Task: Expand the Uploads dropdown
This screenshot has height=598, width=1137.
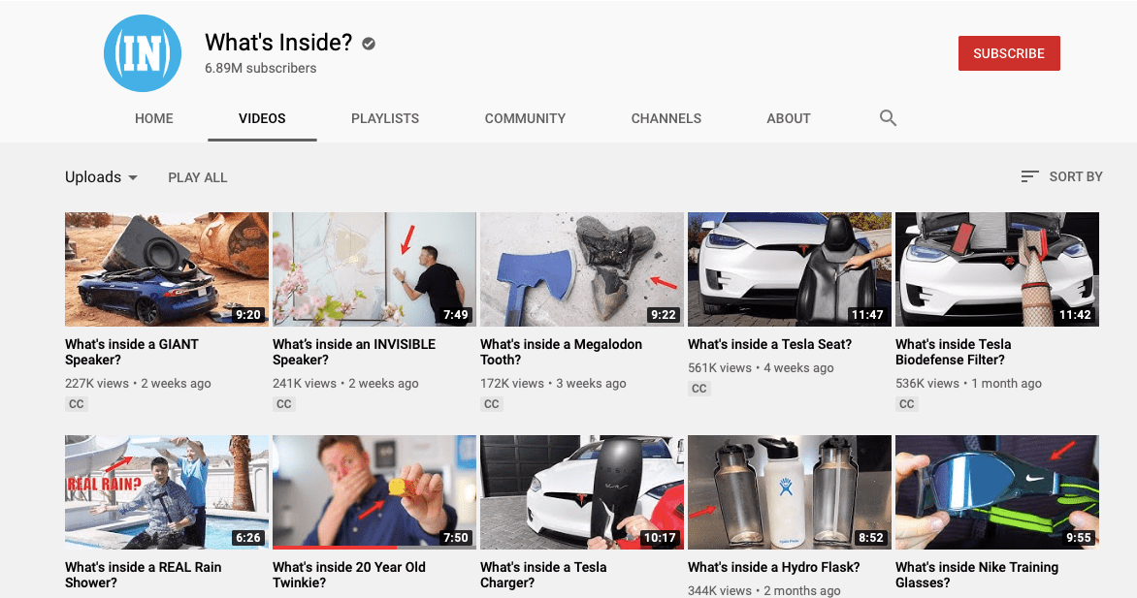Action: (101, 176)
